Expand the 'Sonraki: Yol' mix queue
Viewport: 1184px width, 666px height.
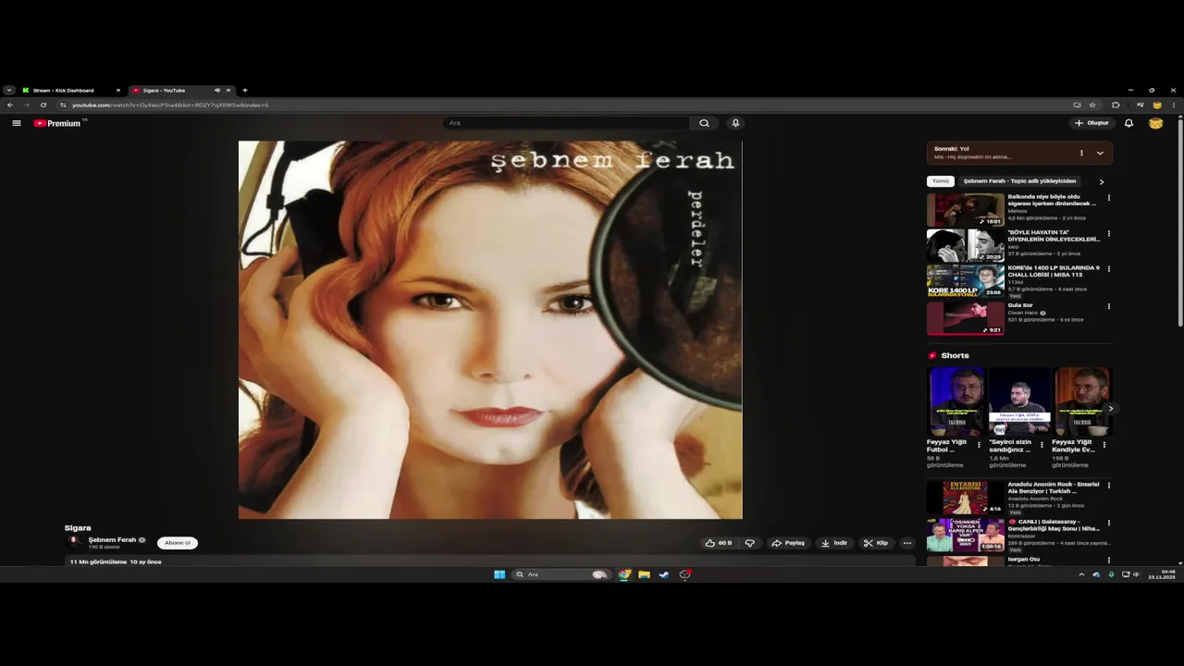pyautogui.click(x=1100, y=153)
